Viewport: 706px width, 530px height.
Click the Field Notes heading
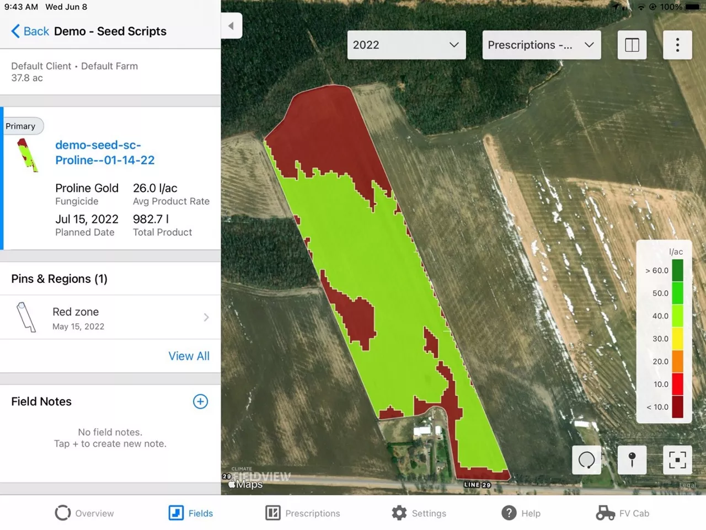point(41,401)
